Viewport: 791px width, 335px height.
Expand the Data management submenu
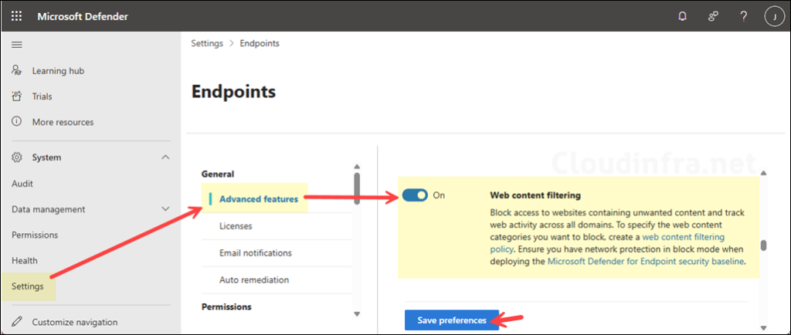[165, 209]
